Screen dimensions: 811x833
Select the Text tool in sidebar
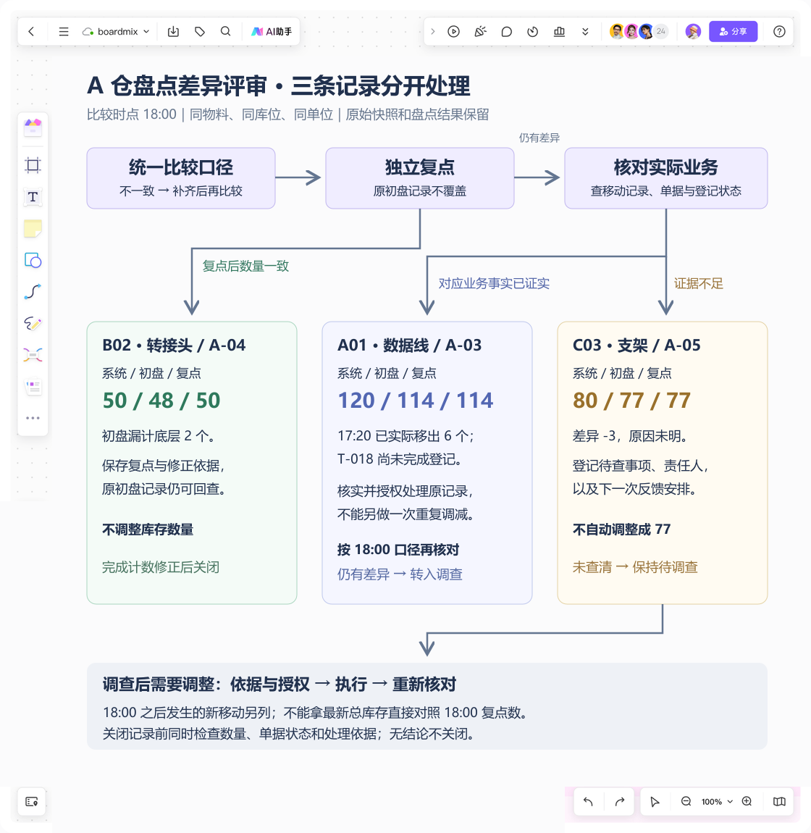tap(33, 197)
